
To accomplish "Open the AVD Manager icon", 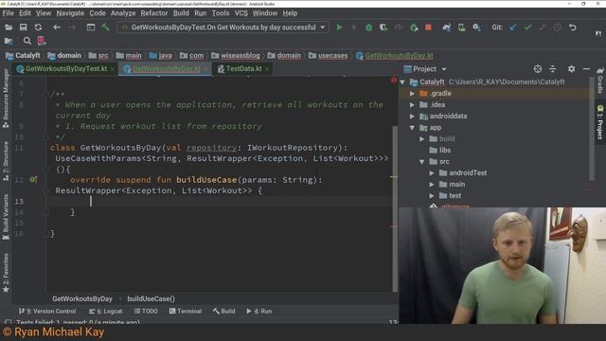I will 461,27.
